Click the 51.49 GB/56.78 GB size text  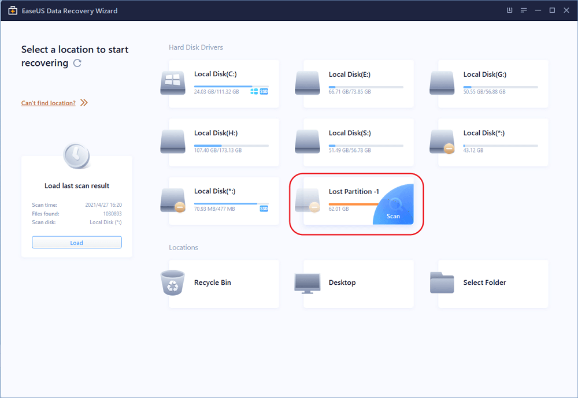pos(350,150)
